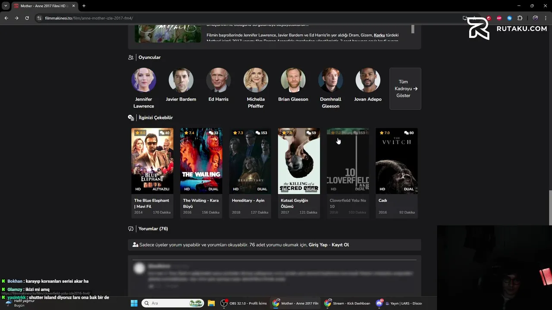Open The Wailing movie poster

coord(201,161)
